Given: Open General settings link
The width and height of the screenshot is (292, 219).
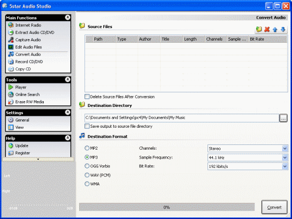Looking at the screenshot, I should pyautogui.click(x=22, y=120).
